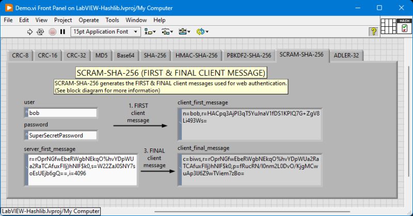This screenshot has height=216, width=413.
Task: Open the View menu
Action: [41, 20]
